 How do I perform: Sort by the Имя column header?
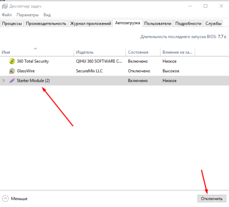[37, 52]
